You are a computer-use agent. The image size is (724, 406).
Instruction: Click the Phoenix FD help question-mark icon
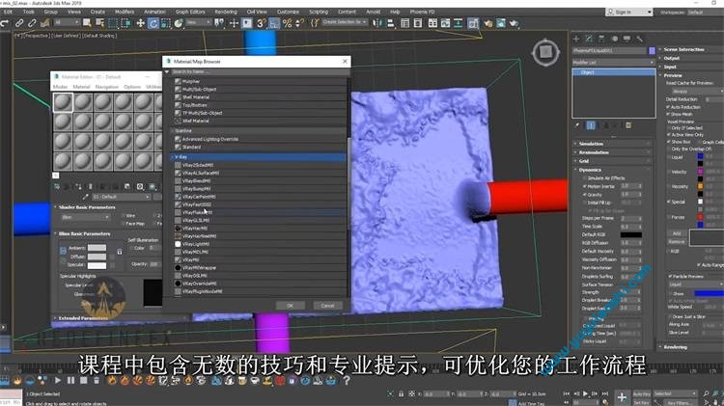[347, 381]
